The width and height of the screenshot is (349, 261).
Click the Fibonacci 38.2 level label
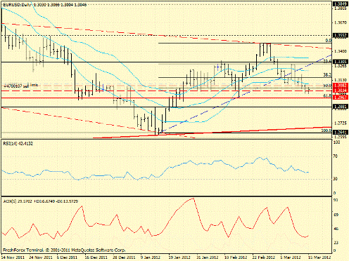pos(327,75)
